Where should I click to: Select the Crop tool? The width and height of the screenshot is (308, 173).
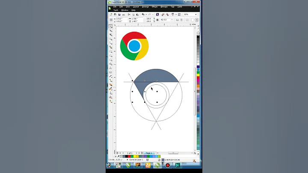(111, 35)
